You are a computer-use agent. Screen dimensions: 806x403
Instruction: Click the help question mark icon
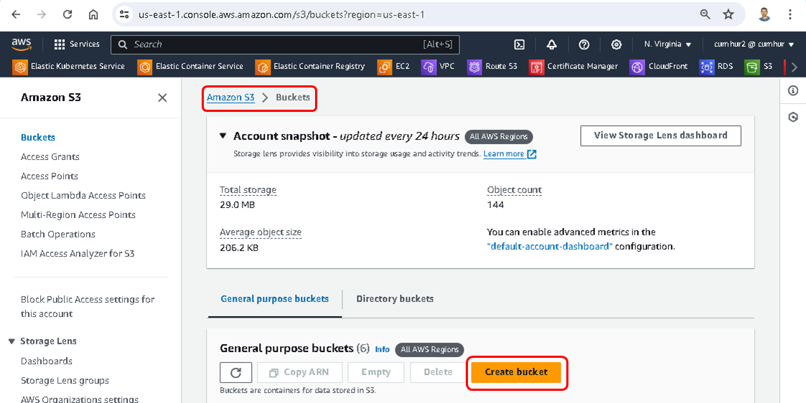click(x=584, y=44)
